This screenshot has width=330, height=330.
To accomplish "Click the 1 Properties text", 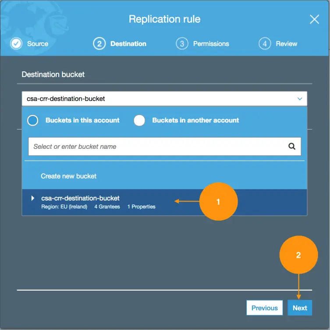I will pyautogui.click(x=142, y=207).
